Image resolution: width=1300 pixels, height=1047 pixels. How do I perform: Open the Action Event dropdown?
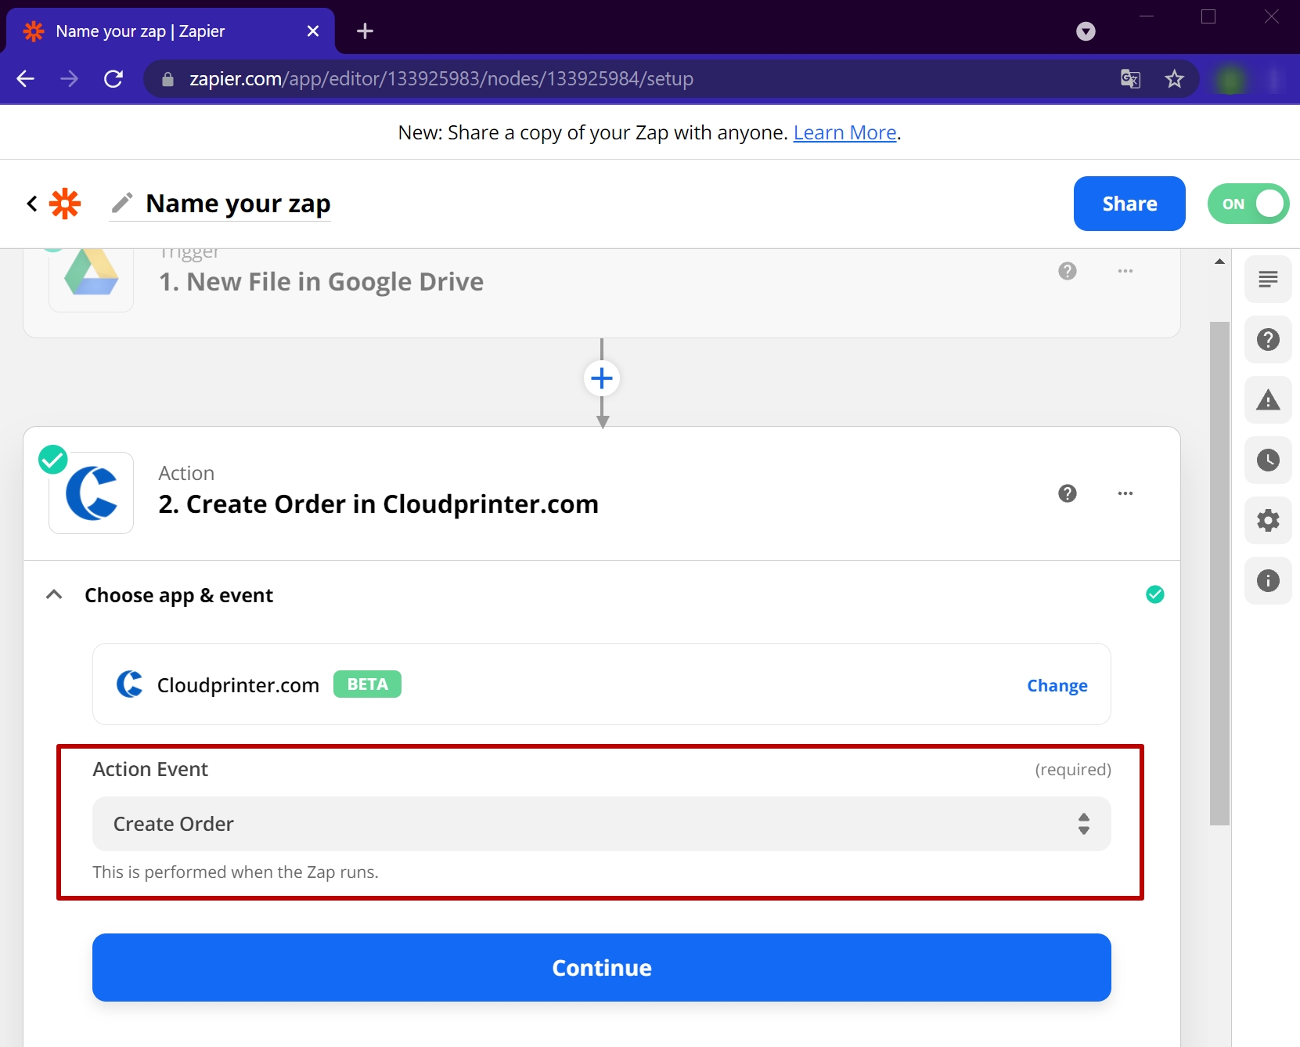(602, 824)
